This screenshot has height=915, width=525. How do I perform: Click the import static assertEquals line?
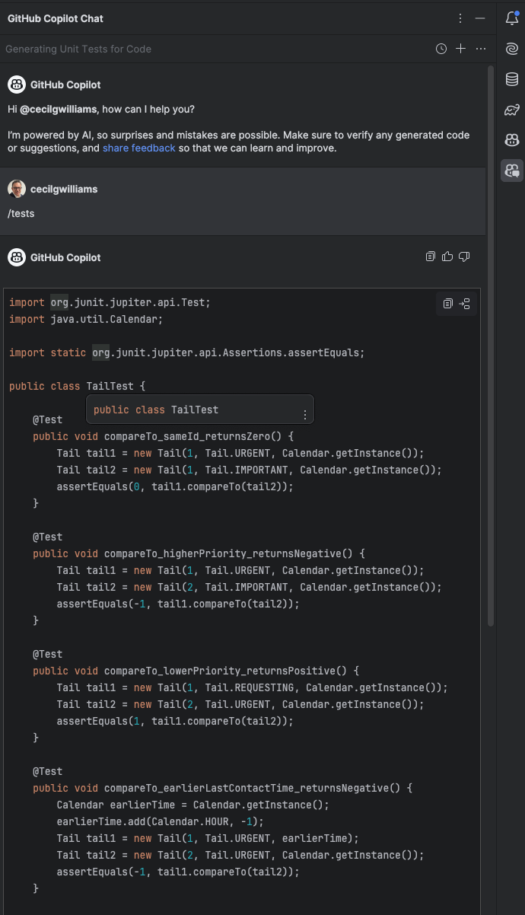(x=187, y=352)
